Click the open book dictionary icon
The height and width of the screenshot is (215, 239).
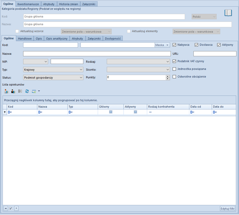coord(228,13)
